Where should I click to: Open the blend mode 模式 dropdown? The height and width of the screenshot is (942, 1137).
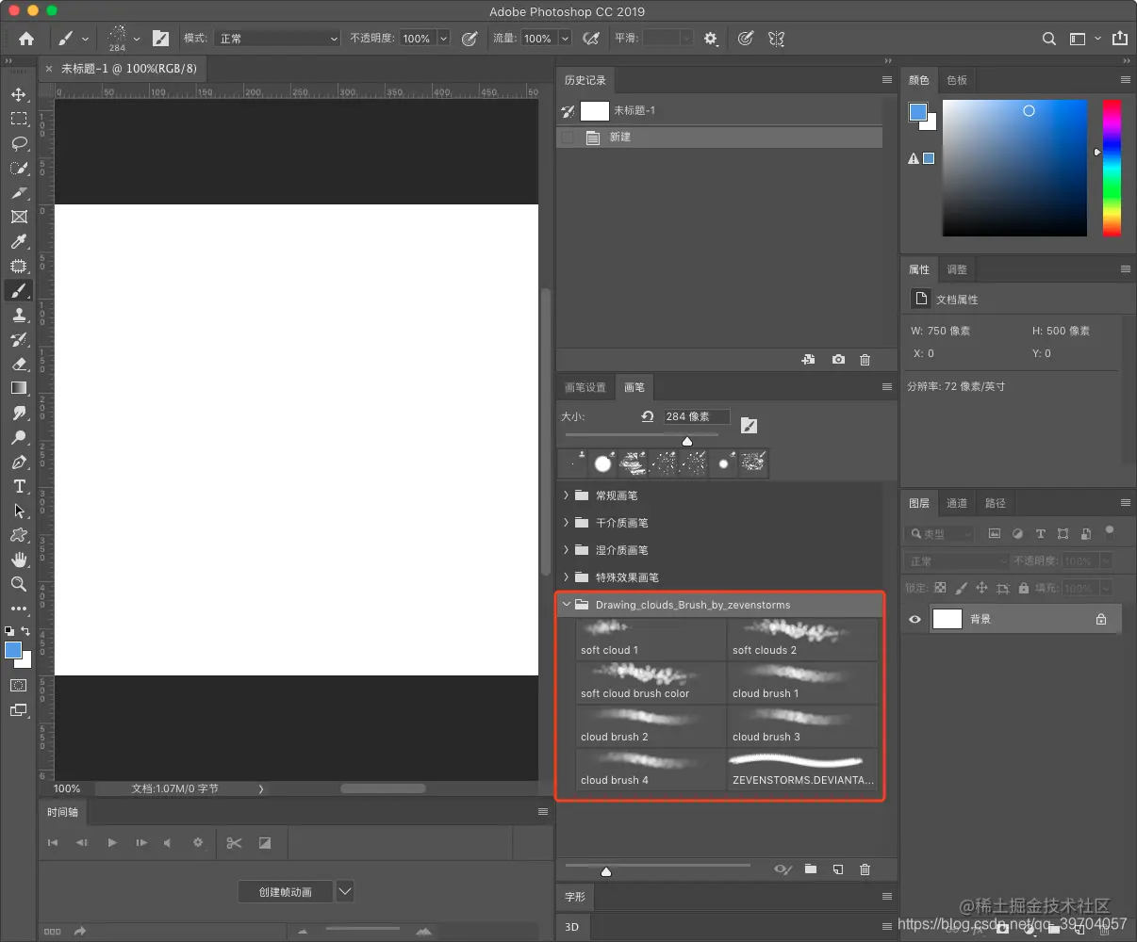click(x=278, y=39)
